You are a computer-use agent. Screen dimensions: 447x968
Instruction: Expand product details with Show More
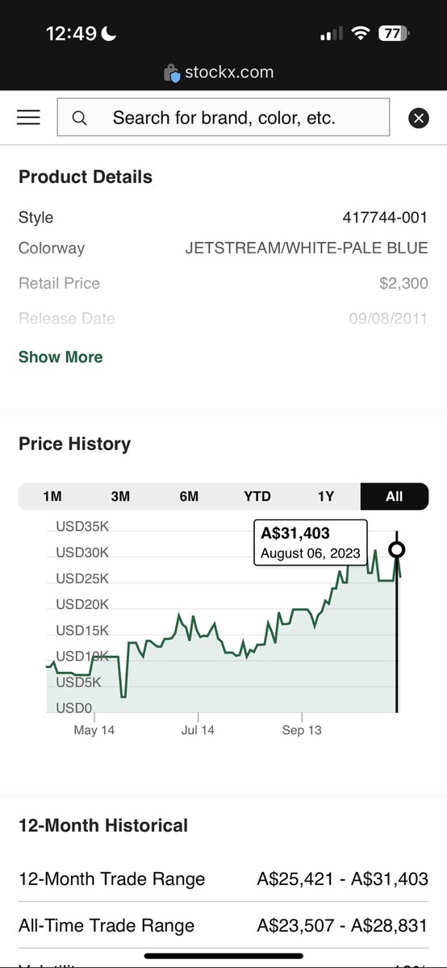tap(61, 357)
